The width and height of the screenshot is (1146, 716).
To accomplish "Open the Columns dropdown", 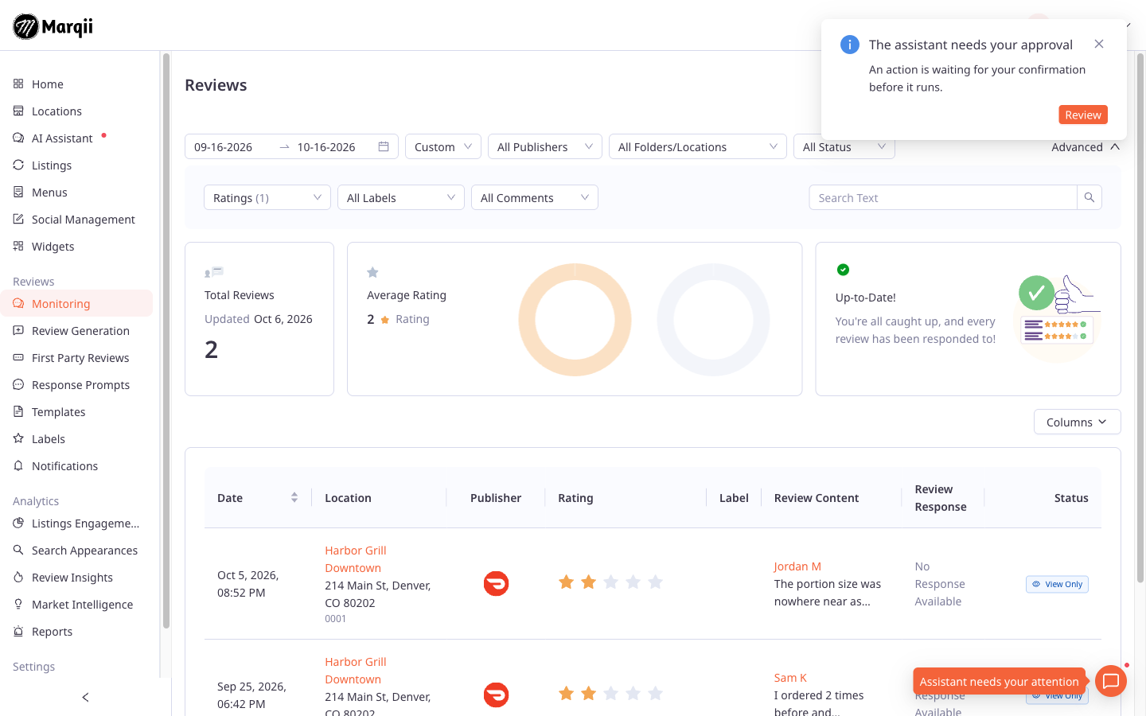I will tap(1077, 422).
